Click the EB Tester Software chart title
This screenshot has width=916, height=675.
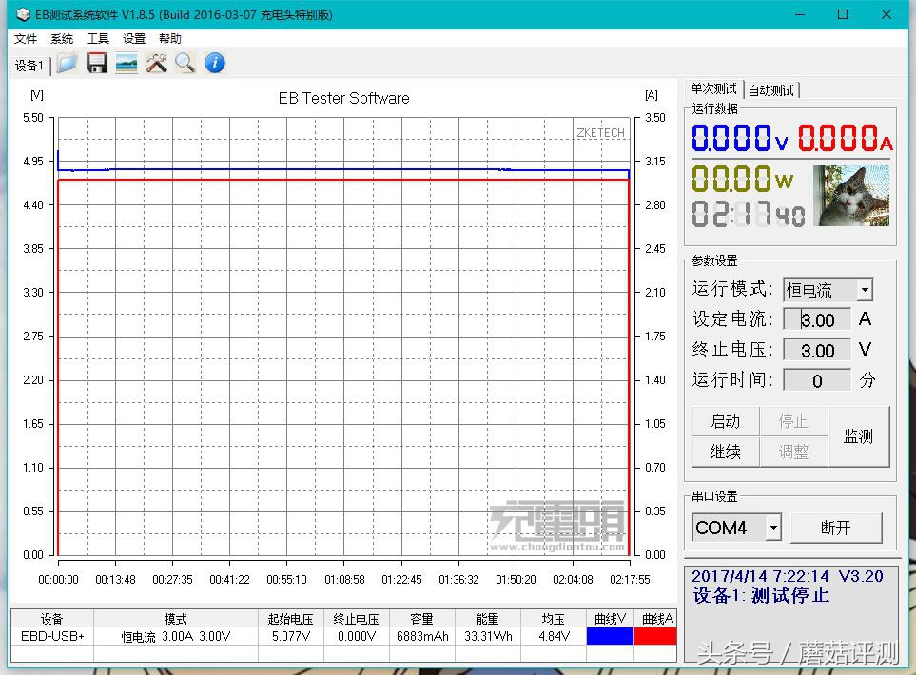click(344, 98)
